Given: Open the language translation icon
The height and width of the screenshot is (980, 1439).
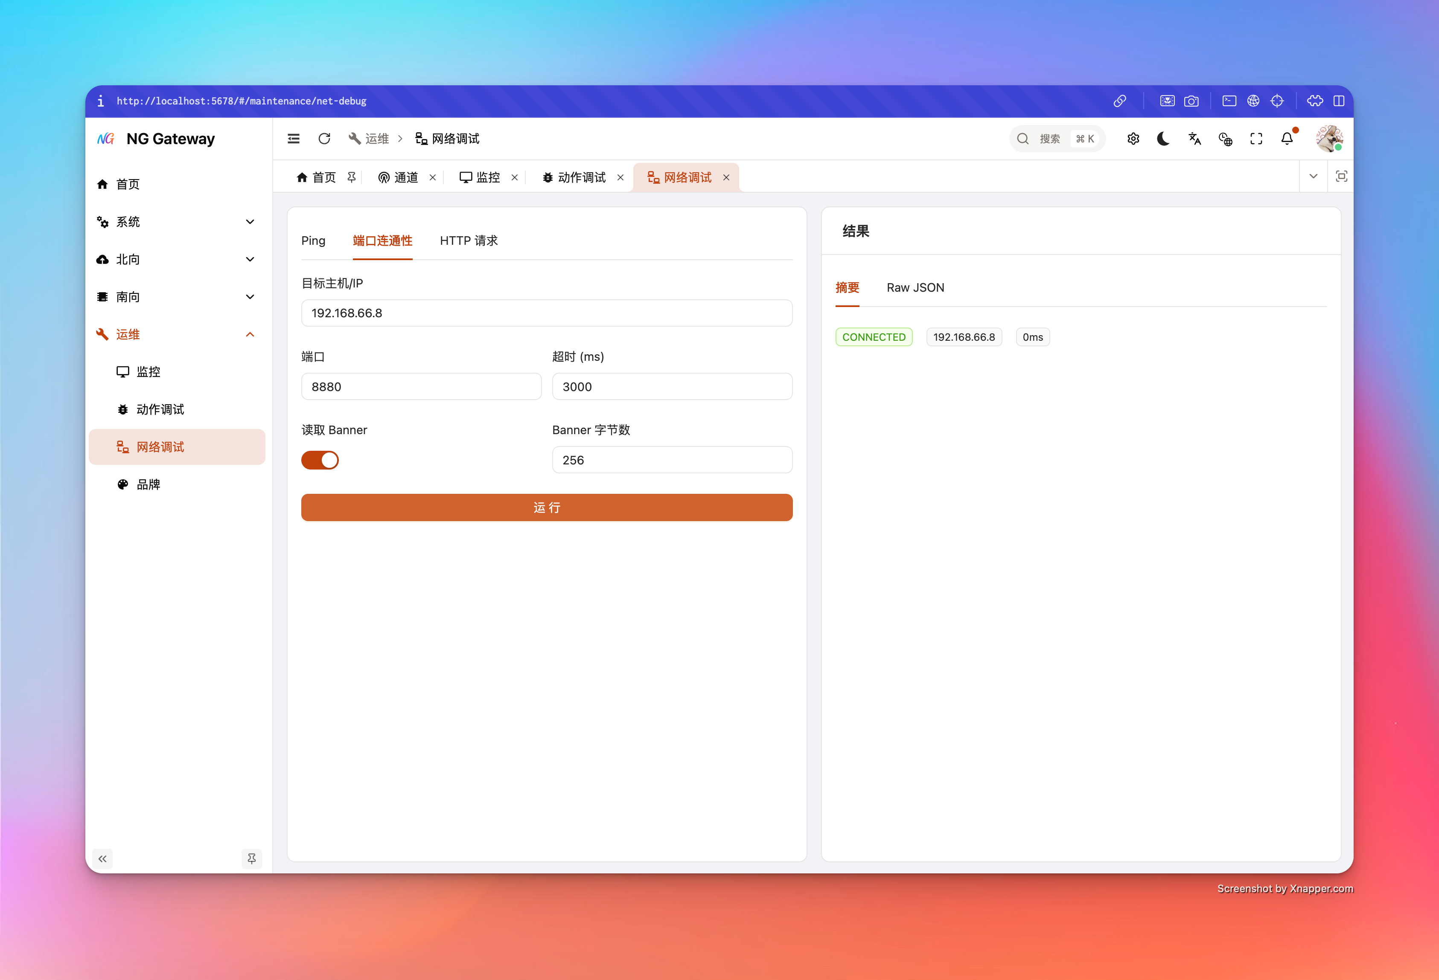Looking at the screenshot, I should point(1194,139).
